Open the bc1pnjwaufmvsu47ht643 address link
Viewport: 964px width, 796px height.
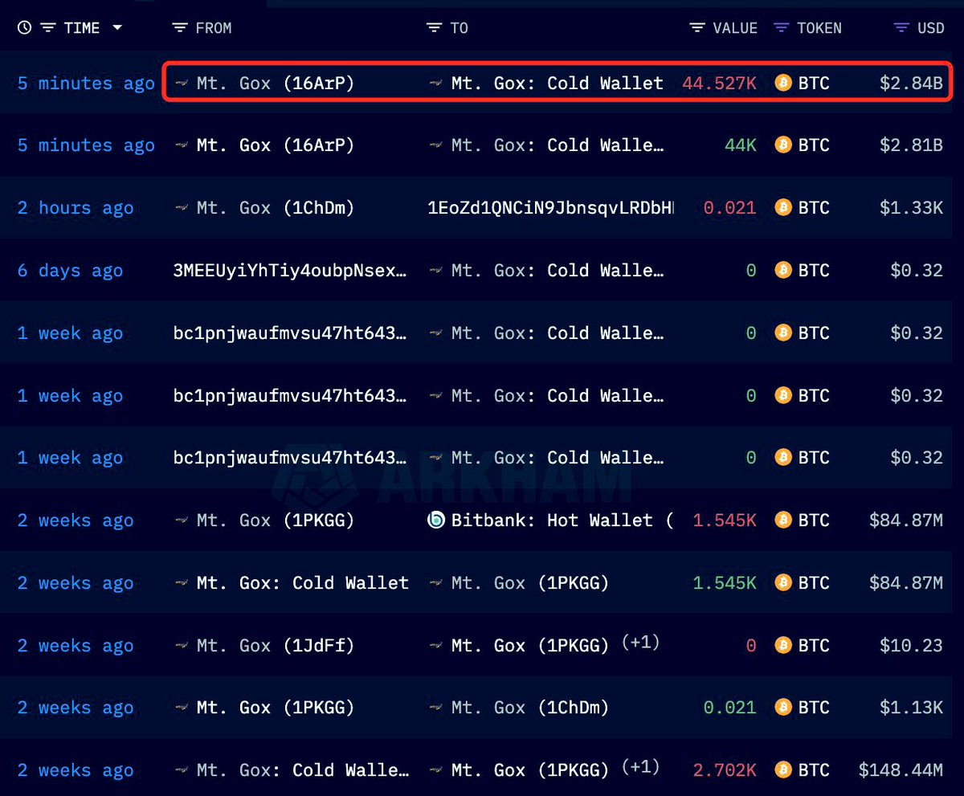[289, 333]
